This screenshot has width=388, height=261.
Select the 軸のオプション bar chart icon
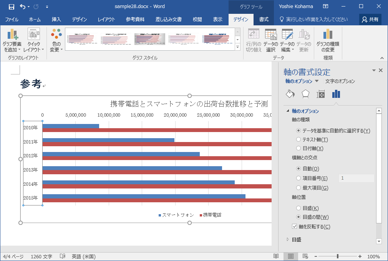tap(336, 94)
